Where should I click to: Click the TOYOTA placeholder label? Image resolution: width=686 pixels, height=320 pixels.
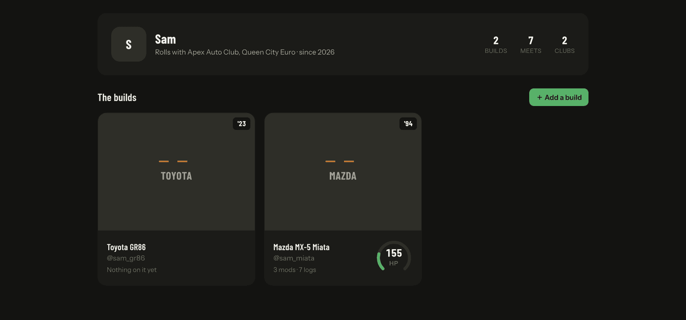pos(176,176)
